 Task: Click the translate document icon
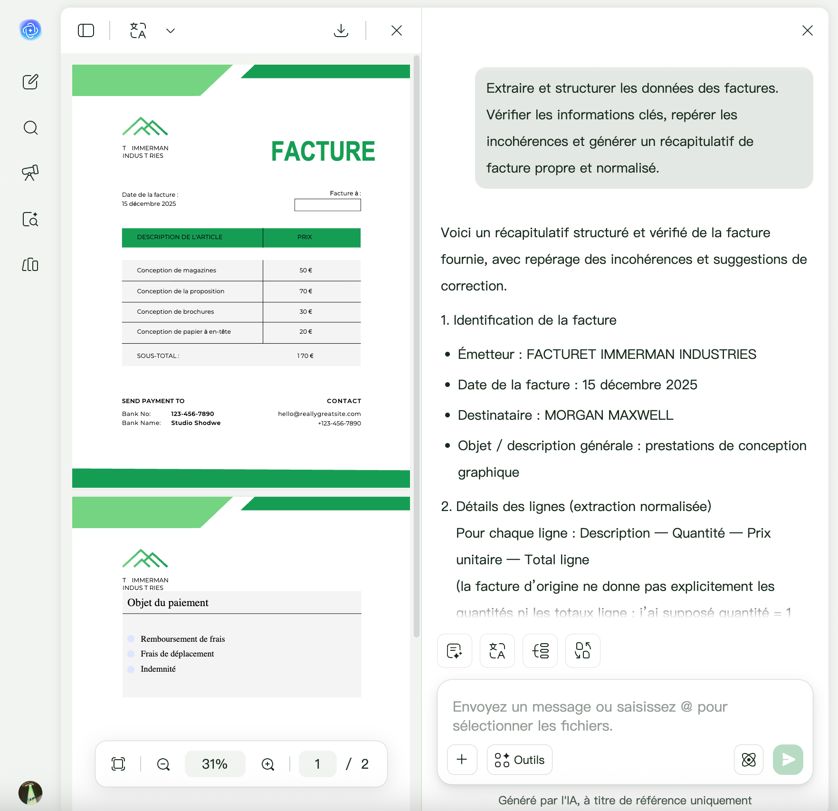click(138, 30)
